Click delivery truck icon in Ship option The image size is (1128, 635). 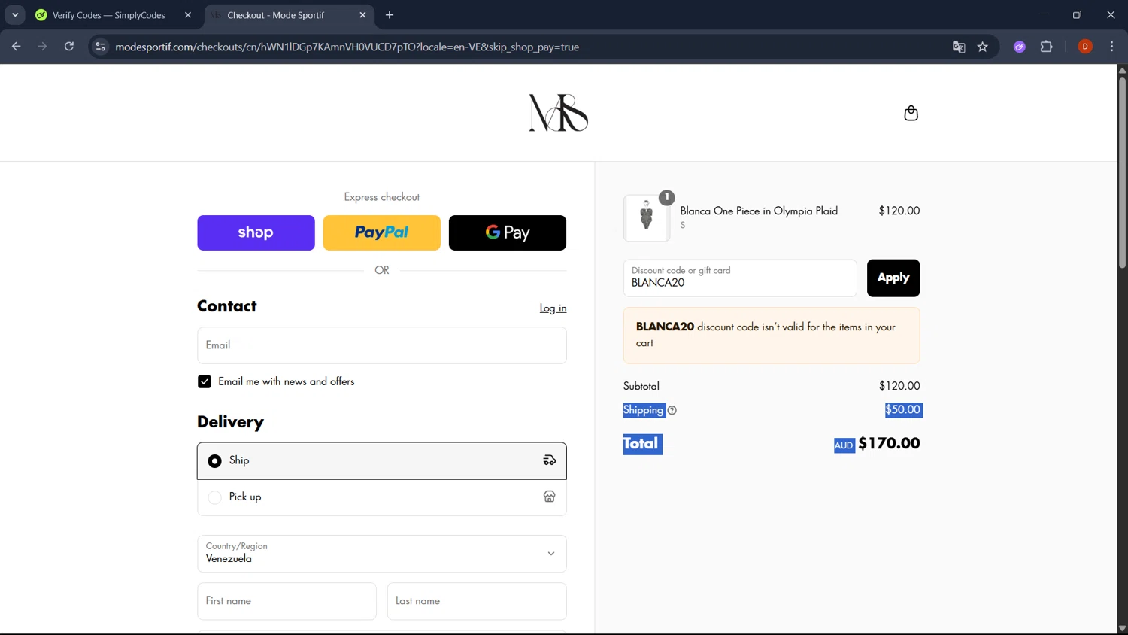point(550,460)
